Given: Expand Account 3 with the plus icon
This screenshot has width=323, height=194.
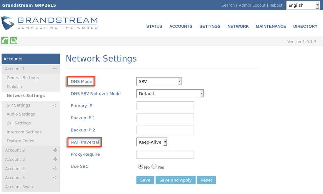Looking at the screenshot, I should pyautogui.click(x=55, y=159).
